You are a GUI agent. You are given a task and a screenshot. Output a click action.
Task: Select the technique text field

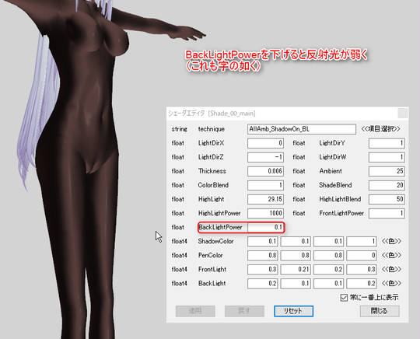[x=302, y=129]
